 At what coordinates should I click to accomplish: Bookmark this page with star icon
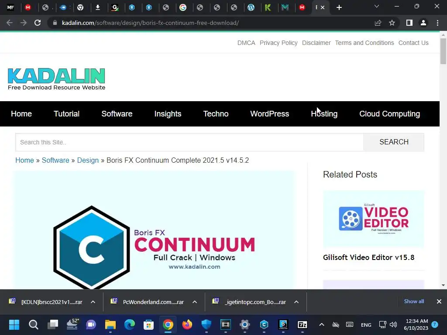click(x=392, y=23)
